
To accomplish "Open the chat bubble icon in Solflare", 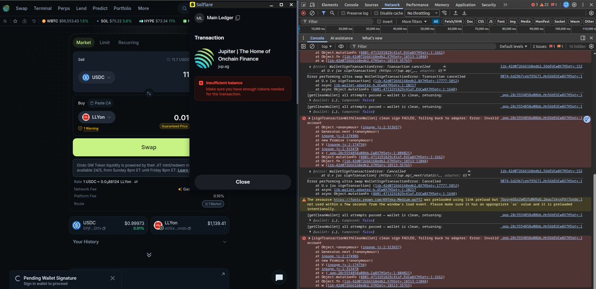I will tap(279, 278).
